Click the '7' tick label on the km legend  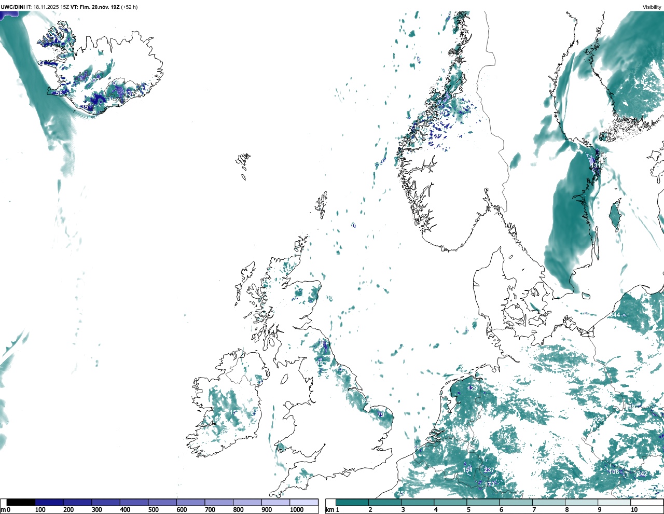click(534, 510)
